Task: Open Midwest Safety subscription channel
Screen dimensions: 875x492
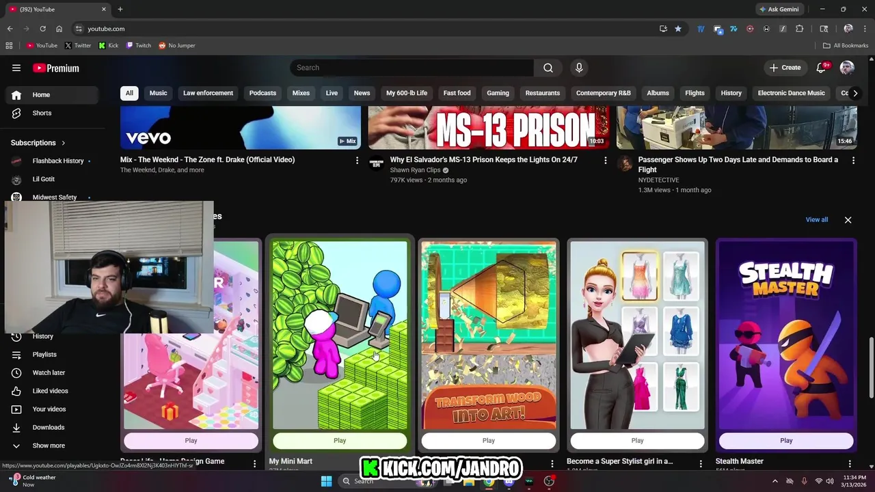Action: pos(52,197)
